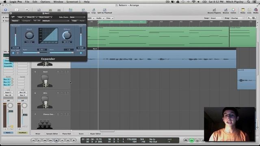
Task: Click the Expander Threshold slider
Action: click(15, 37)
